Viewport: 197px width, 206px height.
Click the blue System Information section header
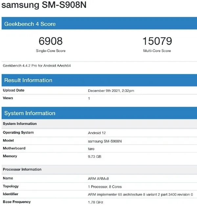[x=99, y=113]
